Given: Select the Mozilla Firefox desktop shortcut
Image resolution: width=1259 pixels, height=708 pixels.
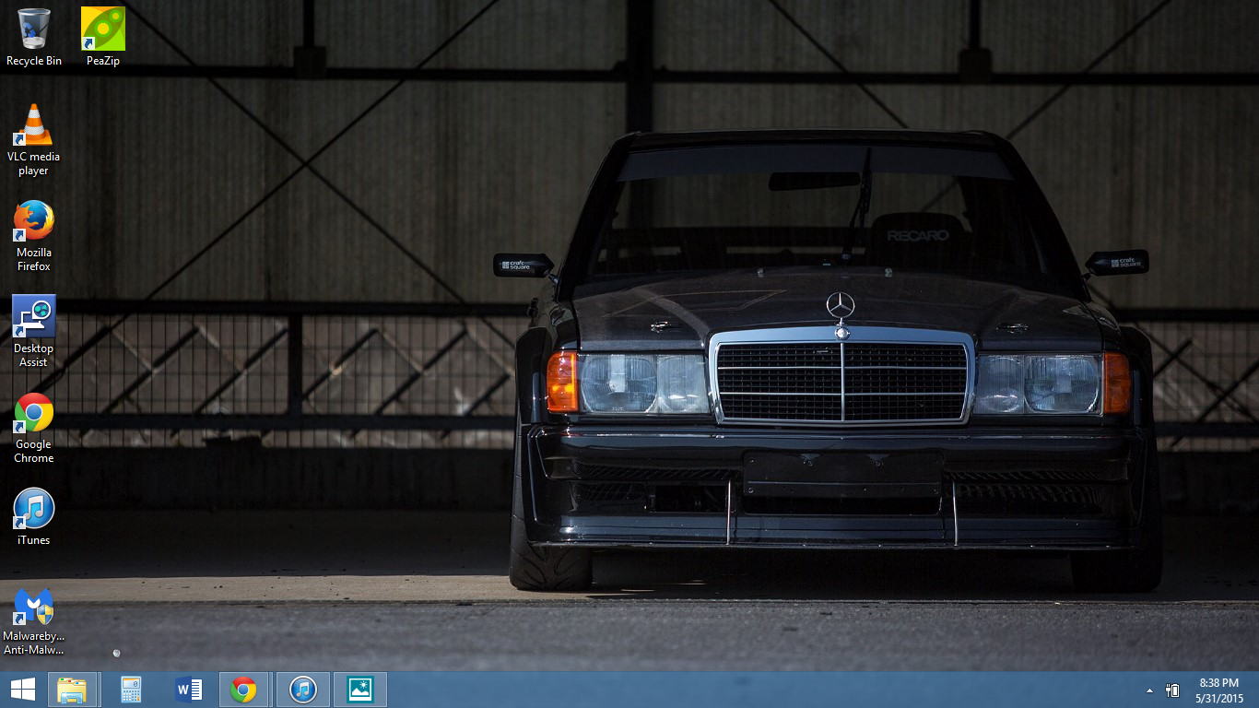Looking at the screenshot, I should (x=34, y=236).
